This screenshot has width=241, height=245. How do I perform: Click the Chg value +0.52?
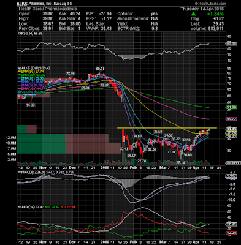[218, 19]
